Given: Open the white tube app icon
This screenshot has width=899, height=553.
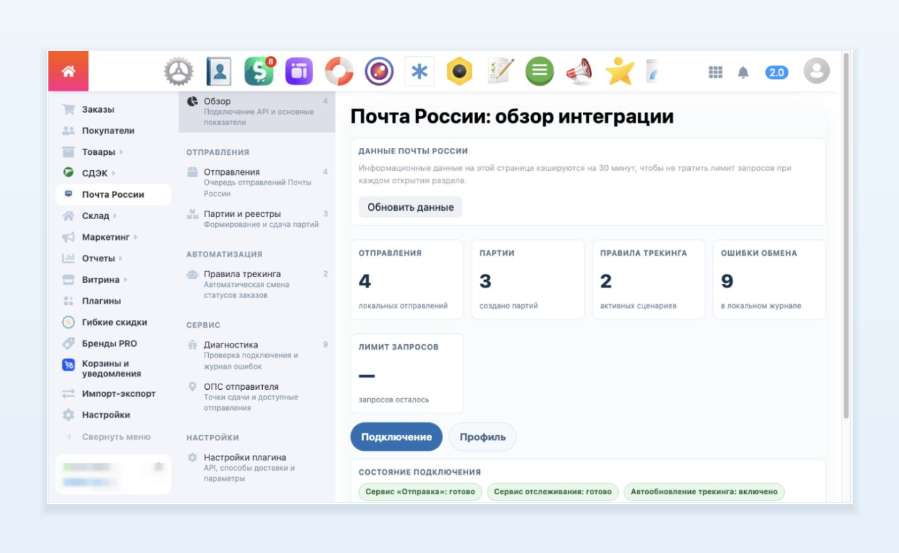Looking at the screenshot, I should pos(652,71).
